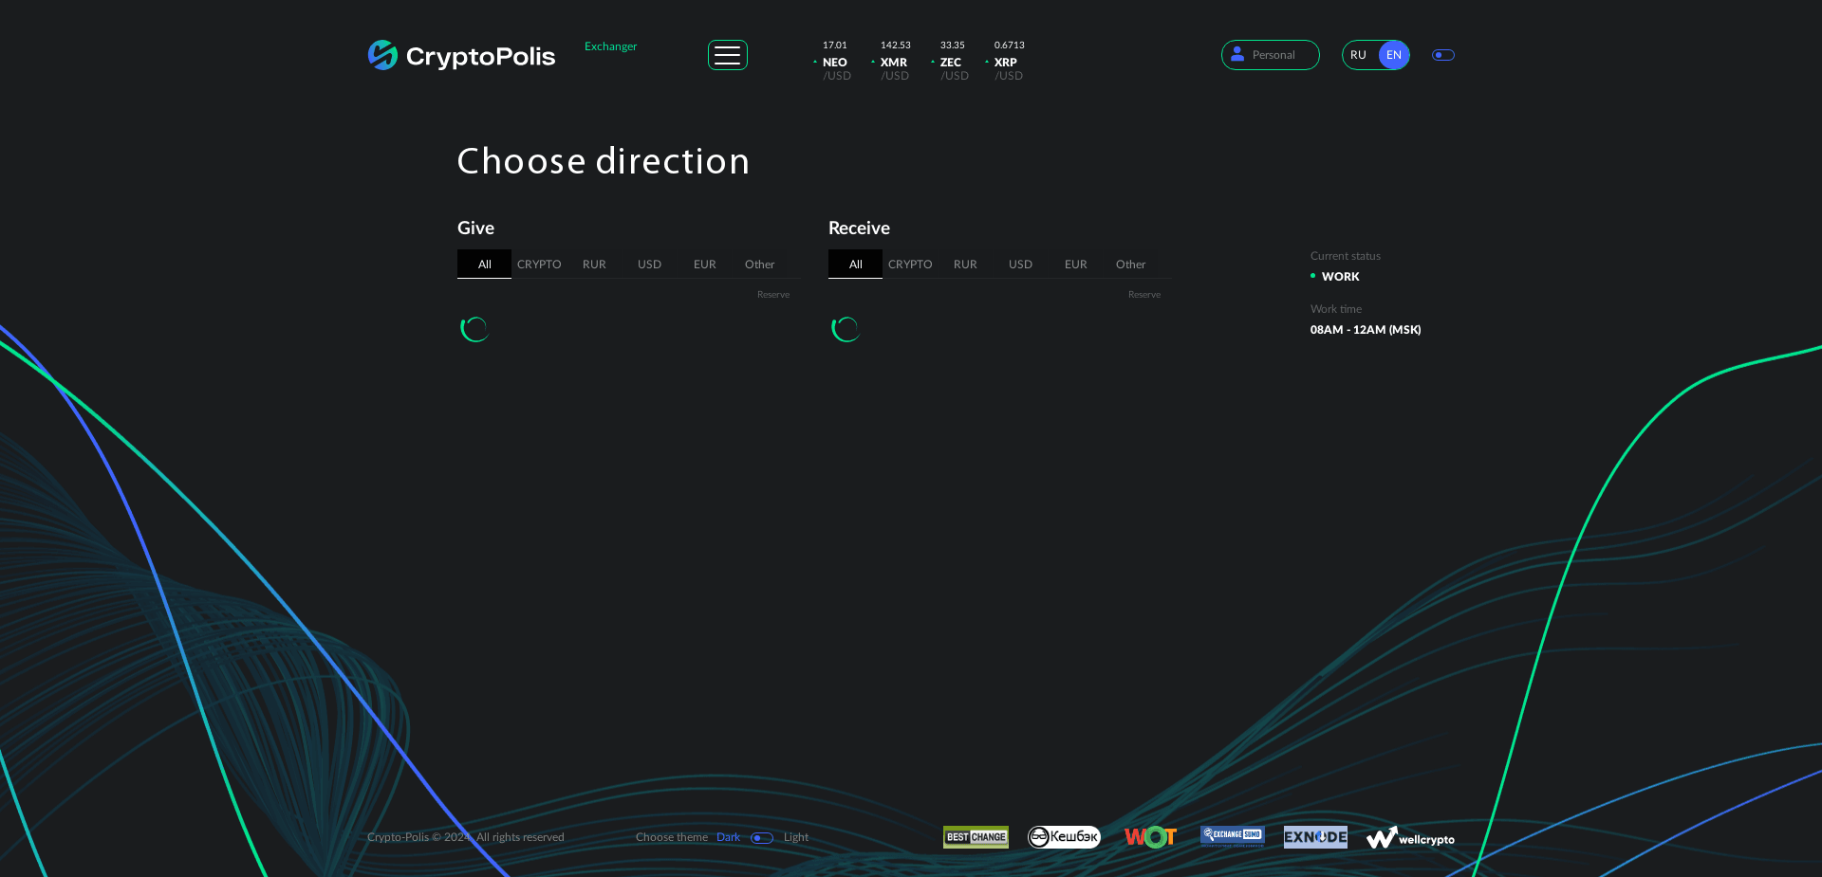This screenshot has width=1822, height=877.
Task: Select the EUR tab under Give
Action: coord(704,265)
